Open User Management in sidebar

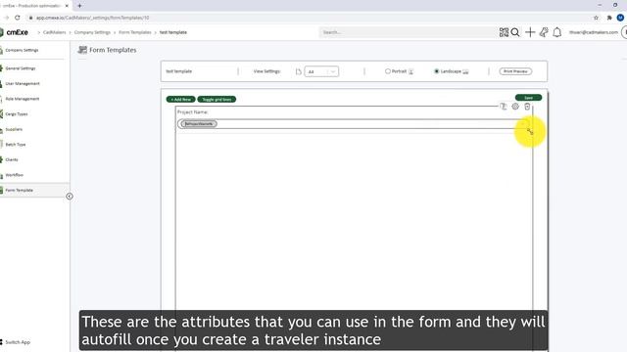tap(23, 84)
